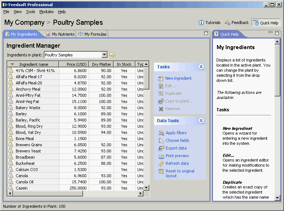Click the New ingredient link
Screen dimensions: 284x211
click(178, 78)
